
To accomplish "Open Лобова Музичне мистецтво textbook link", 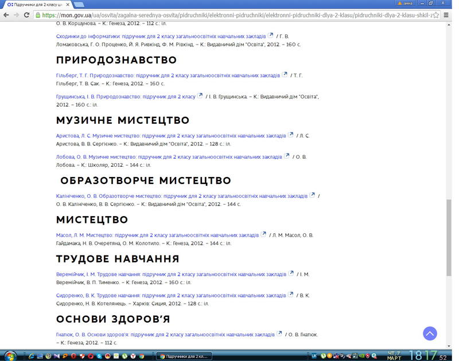I will (x=169, y=156).
